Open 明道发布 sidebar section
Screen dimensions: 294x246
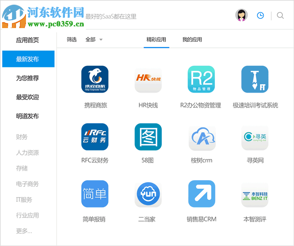pyautogui.click(x=27, y=116)
